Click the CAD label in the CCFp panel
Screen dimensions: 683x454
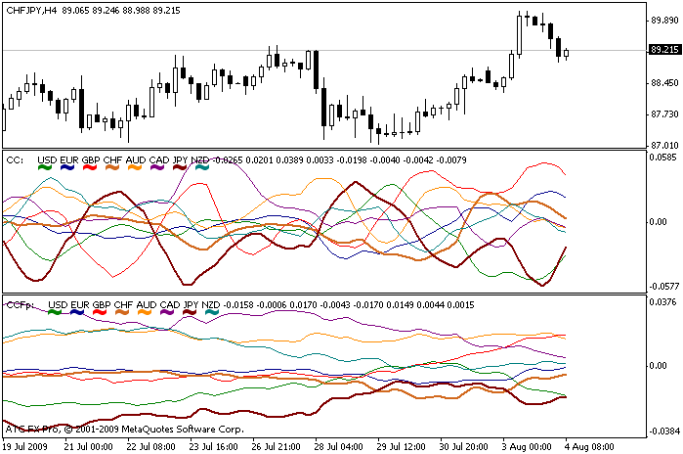[x=169, y=305]
